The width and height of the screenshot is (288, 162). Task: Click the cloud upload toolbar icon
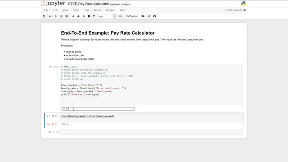point(143,16)
